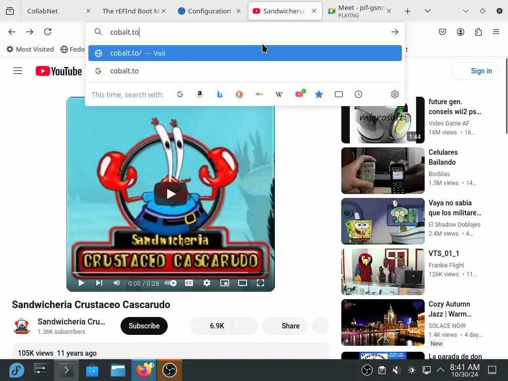Open the Most Visited bookmarks folder

coord(30,49)
